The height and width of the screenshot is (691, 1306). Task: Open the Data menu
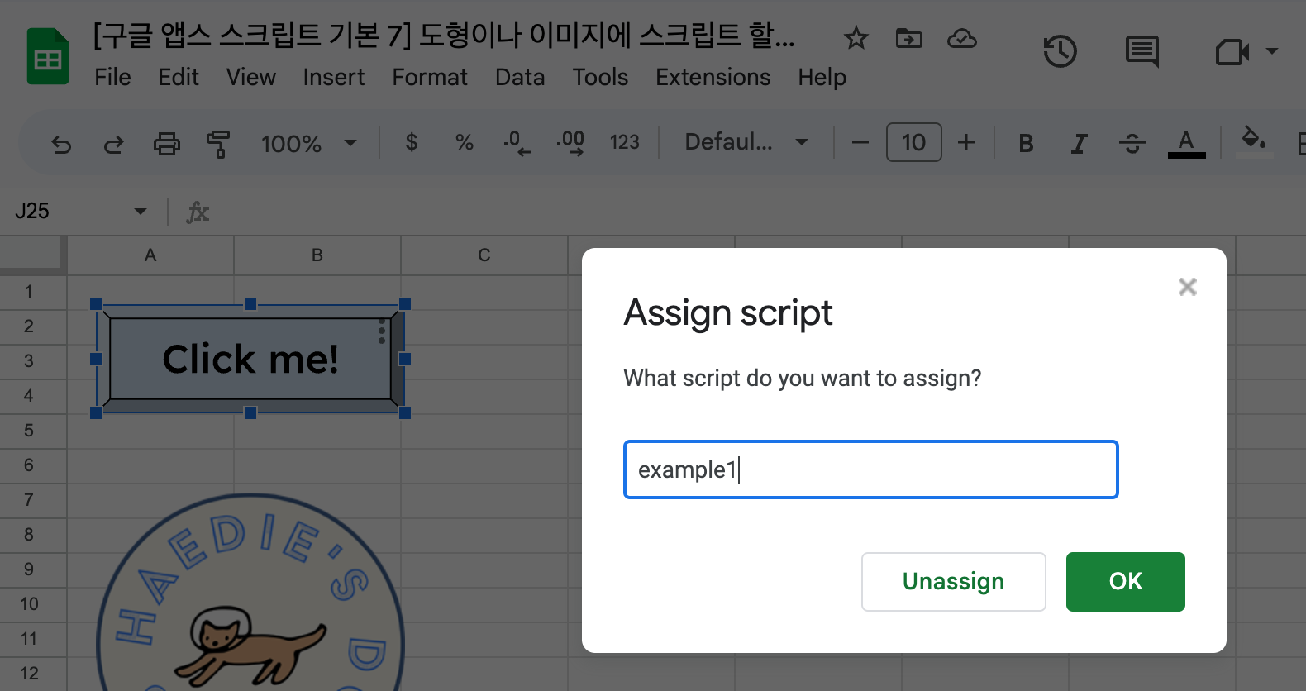[x=520, y=77]
